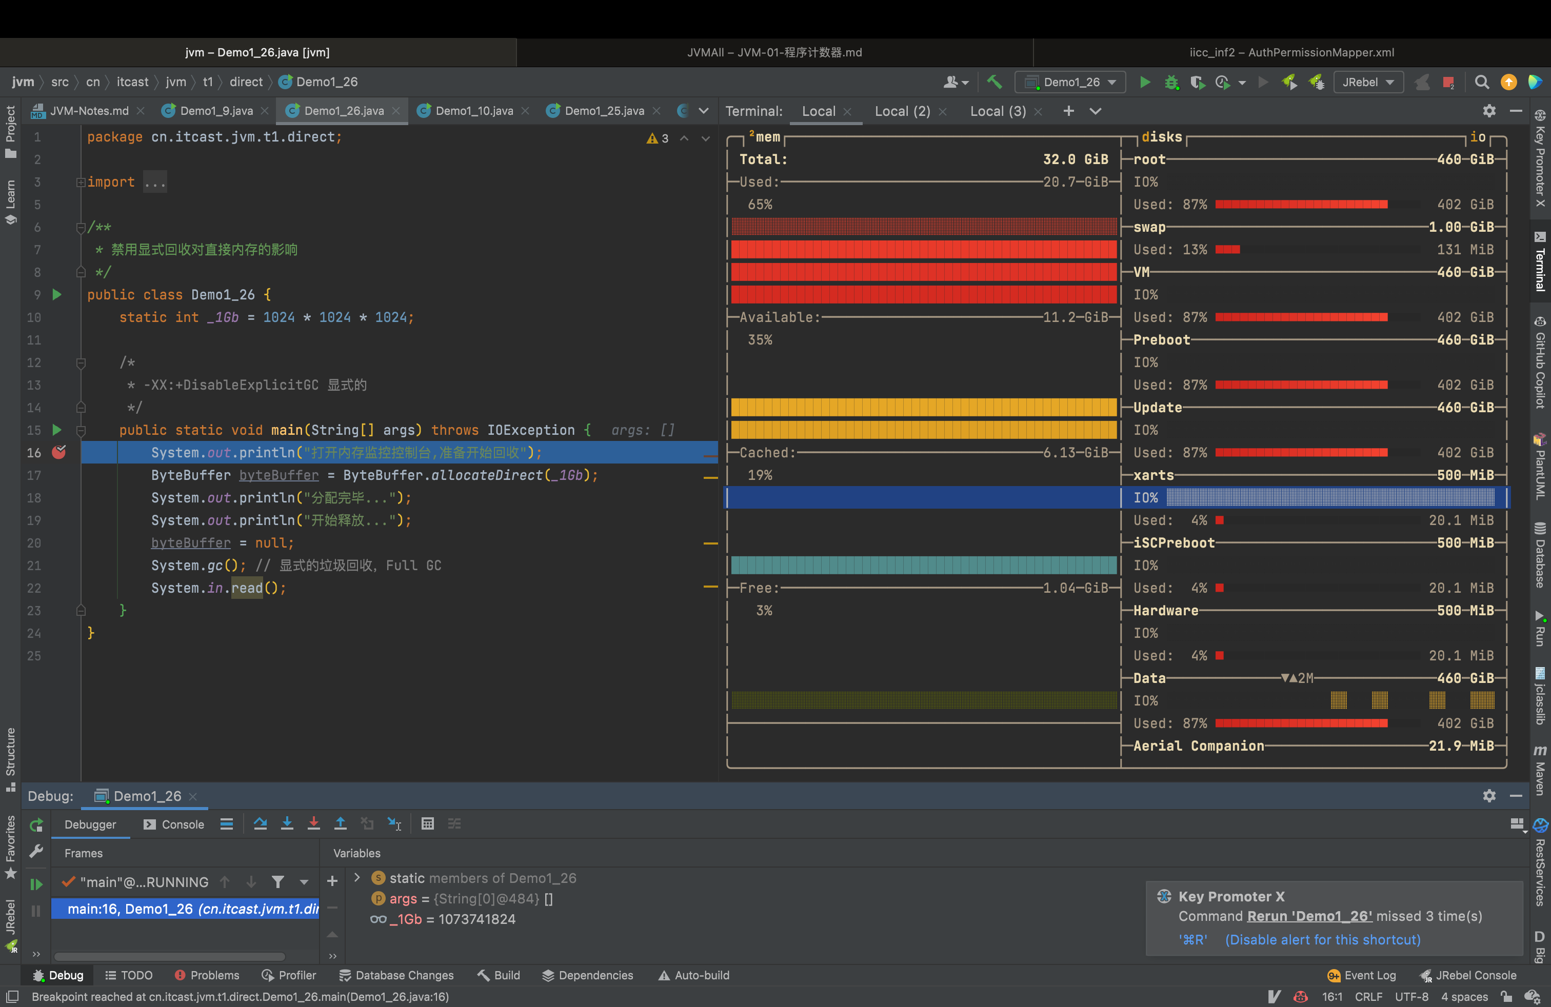Click the green Run button in toolbar
The image size is (1551, 1007).
pos(1144,82)
